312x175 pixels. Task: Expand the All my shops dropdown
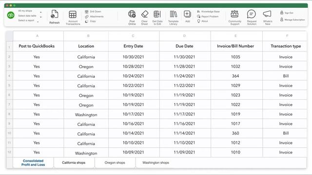point(41,12)
